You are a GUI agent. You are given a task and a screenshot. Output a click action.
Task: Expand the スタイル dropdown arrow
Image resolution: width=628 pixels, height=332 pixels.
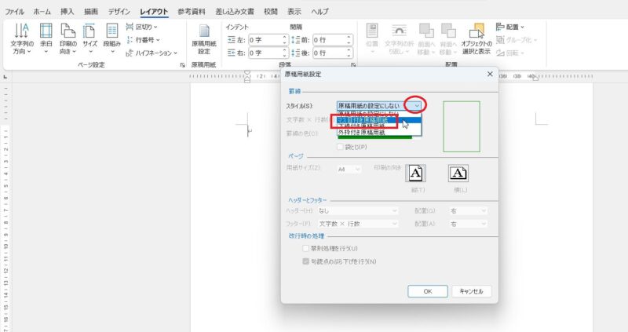417,106
